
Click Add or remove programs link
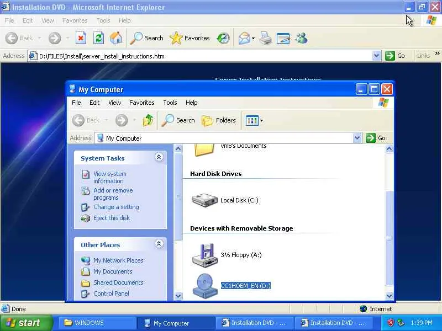[x=113, y=194]
